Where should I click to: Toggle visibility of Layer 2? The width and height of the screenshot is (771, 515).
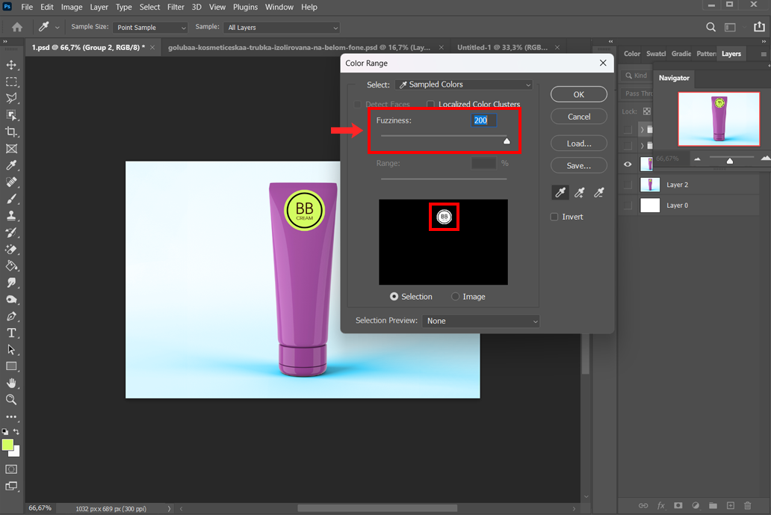coord(628,185)
